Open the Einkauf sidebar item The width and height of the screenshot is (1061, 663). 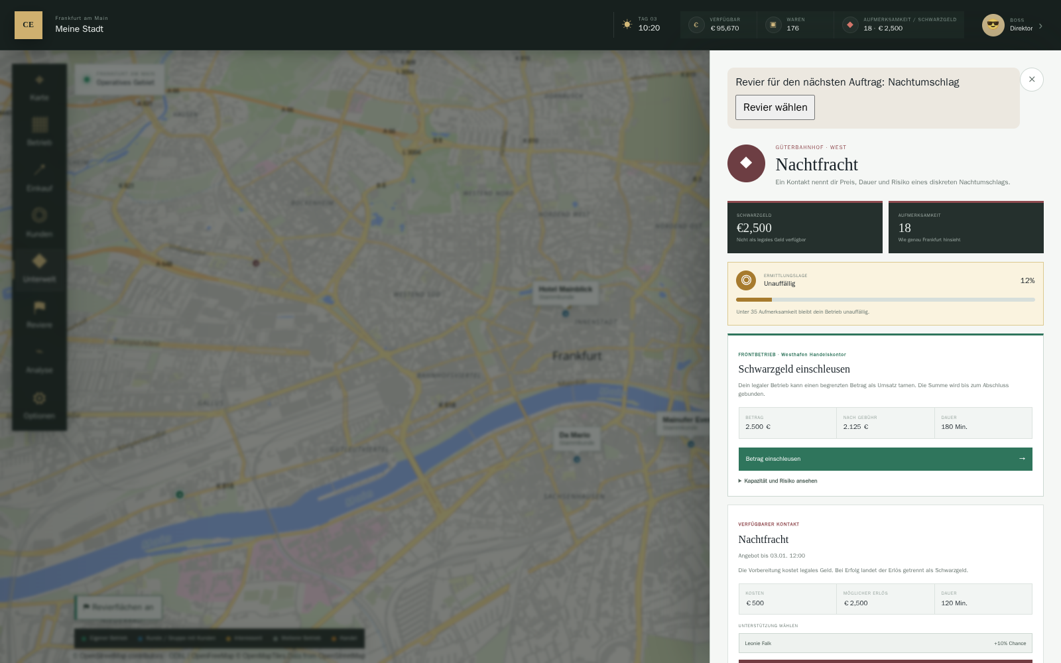click(39, 178)
